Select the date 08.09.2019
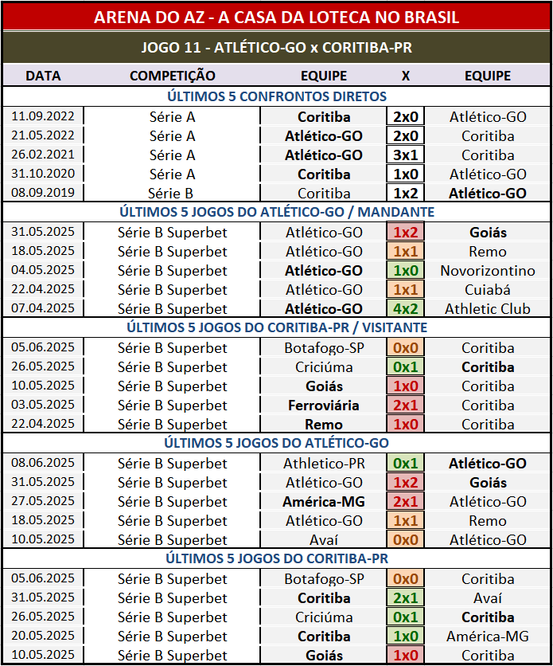Viewport: 553px width, 666px height. pyautogui.click(x=43, y=194)
